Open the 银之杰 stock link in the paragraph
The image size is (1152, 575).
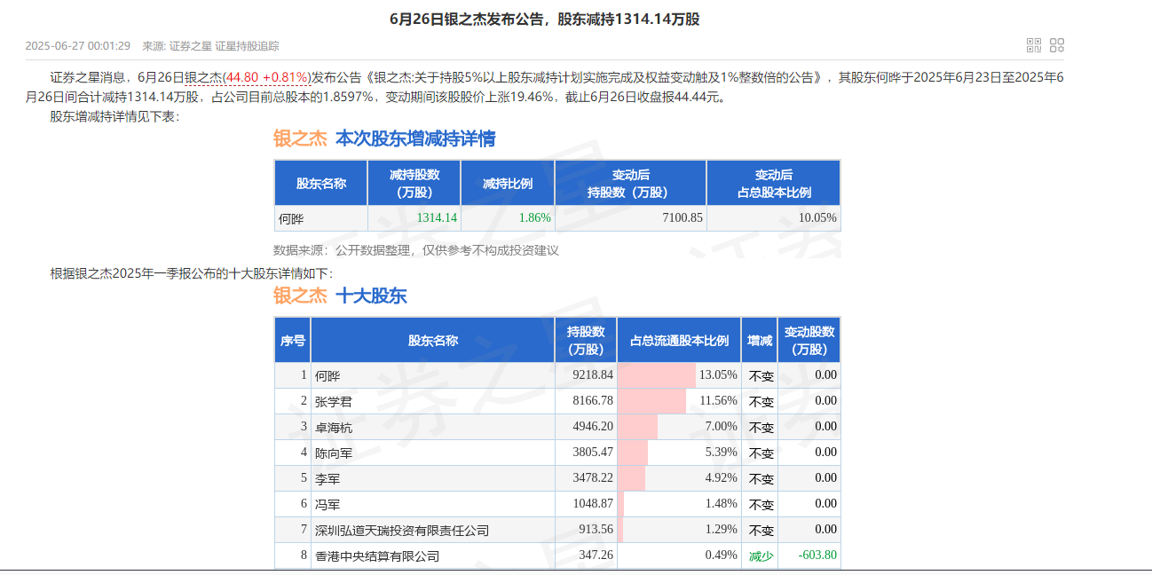coord(202,78)
